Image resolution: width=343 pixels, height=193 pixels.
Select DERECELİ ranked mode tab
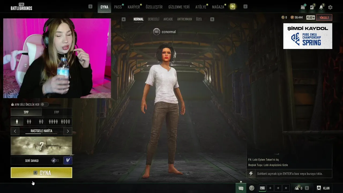pos(154,19)
